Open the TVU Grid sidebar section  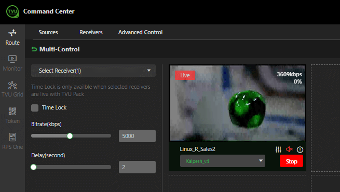click(12, 89)
